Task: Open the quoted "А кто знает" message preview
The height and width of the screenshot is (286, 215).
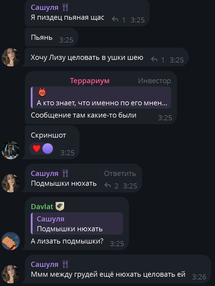Action: point(101,98)
